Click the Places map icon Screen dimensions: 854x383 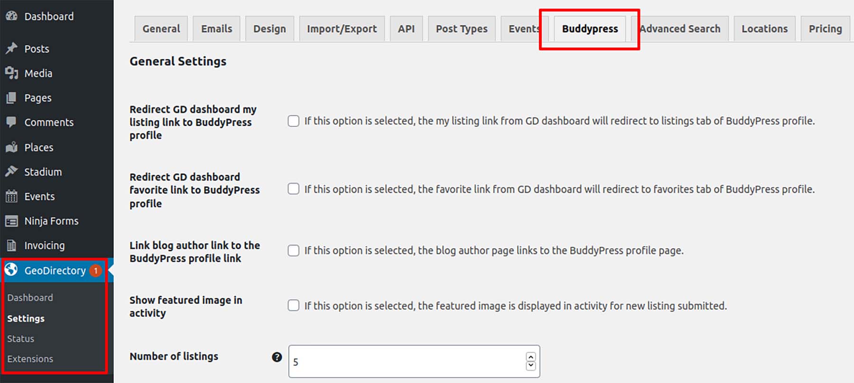click(11, 147)
